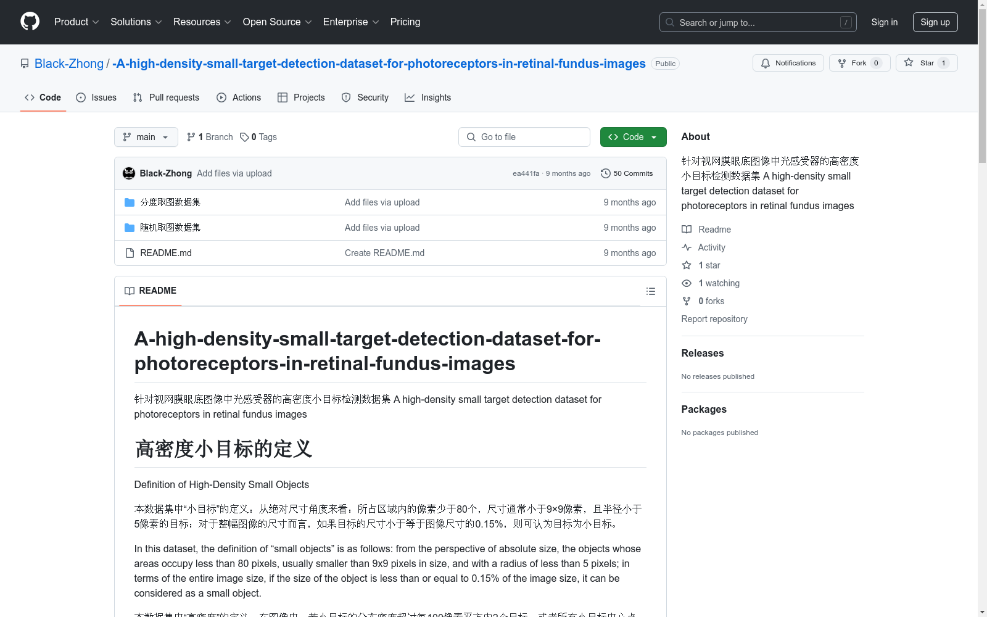Screen dimensions: 987x617
Task: Open the 分度取图数据集 folder
Action: pos(170,202)
